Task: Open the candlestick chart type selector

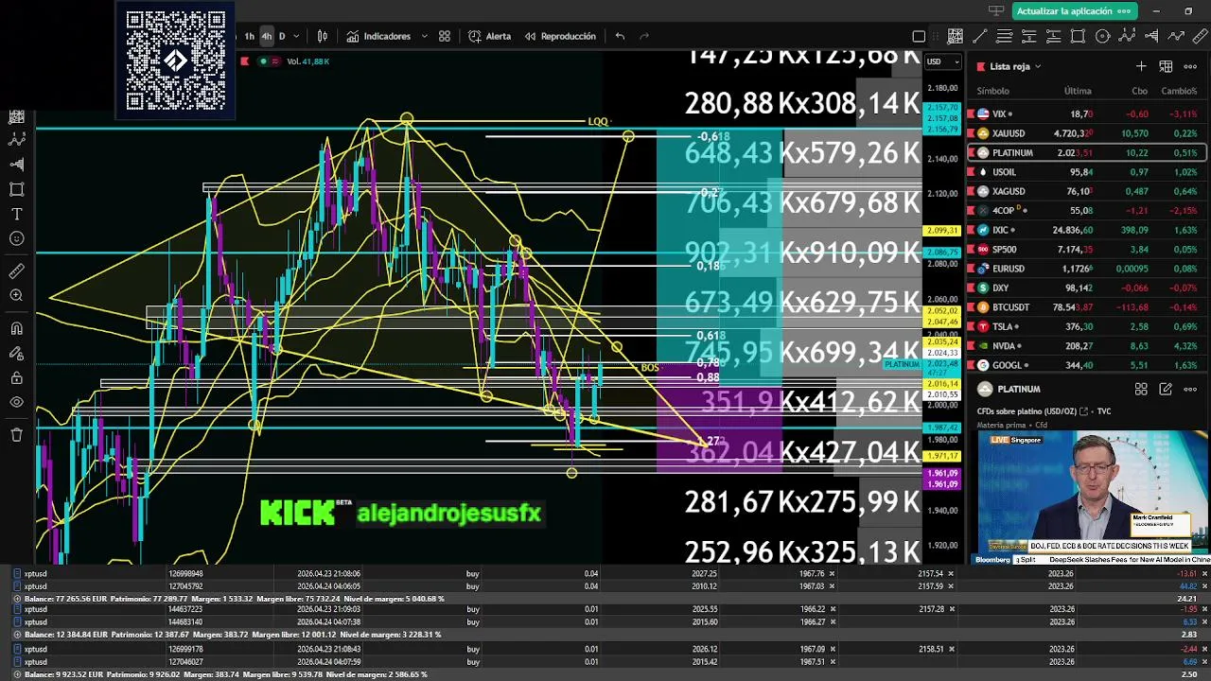Action: click(x=323, y=36)
